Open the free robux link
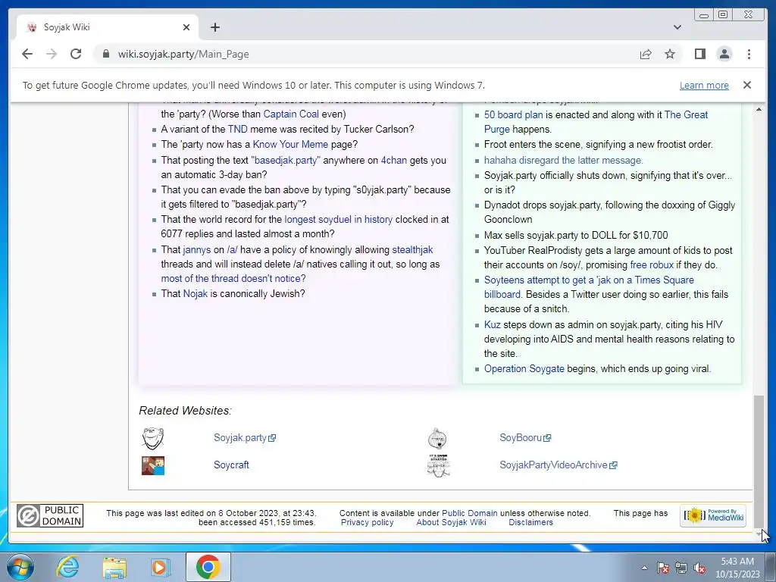The height and width of the screenshot is (582, 776). click(652, 264)
